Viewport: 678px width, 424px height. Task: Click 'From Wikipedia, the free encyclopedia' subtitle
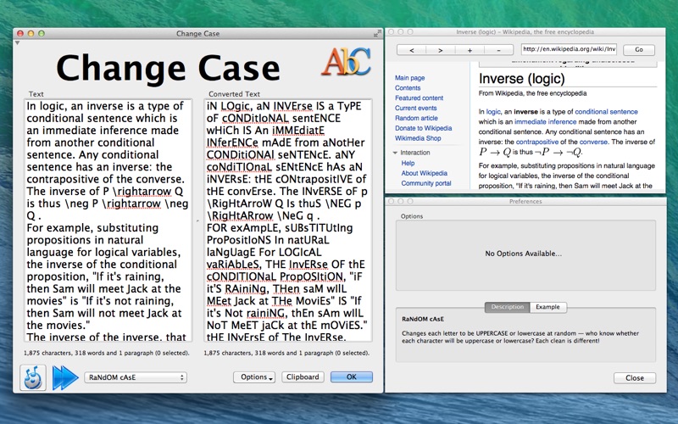[x=532, y=93]
